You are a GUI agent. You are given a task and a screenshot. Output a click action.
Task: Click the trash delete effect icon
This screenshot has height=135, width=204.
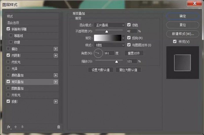(x=59, y=127)
